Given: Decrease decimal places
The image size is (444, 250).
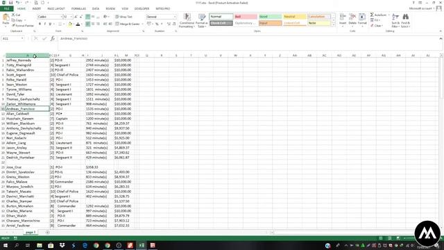Looking at the screenshot, I should pos(174,24).
